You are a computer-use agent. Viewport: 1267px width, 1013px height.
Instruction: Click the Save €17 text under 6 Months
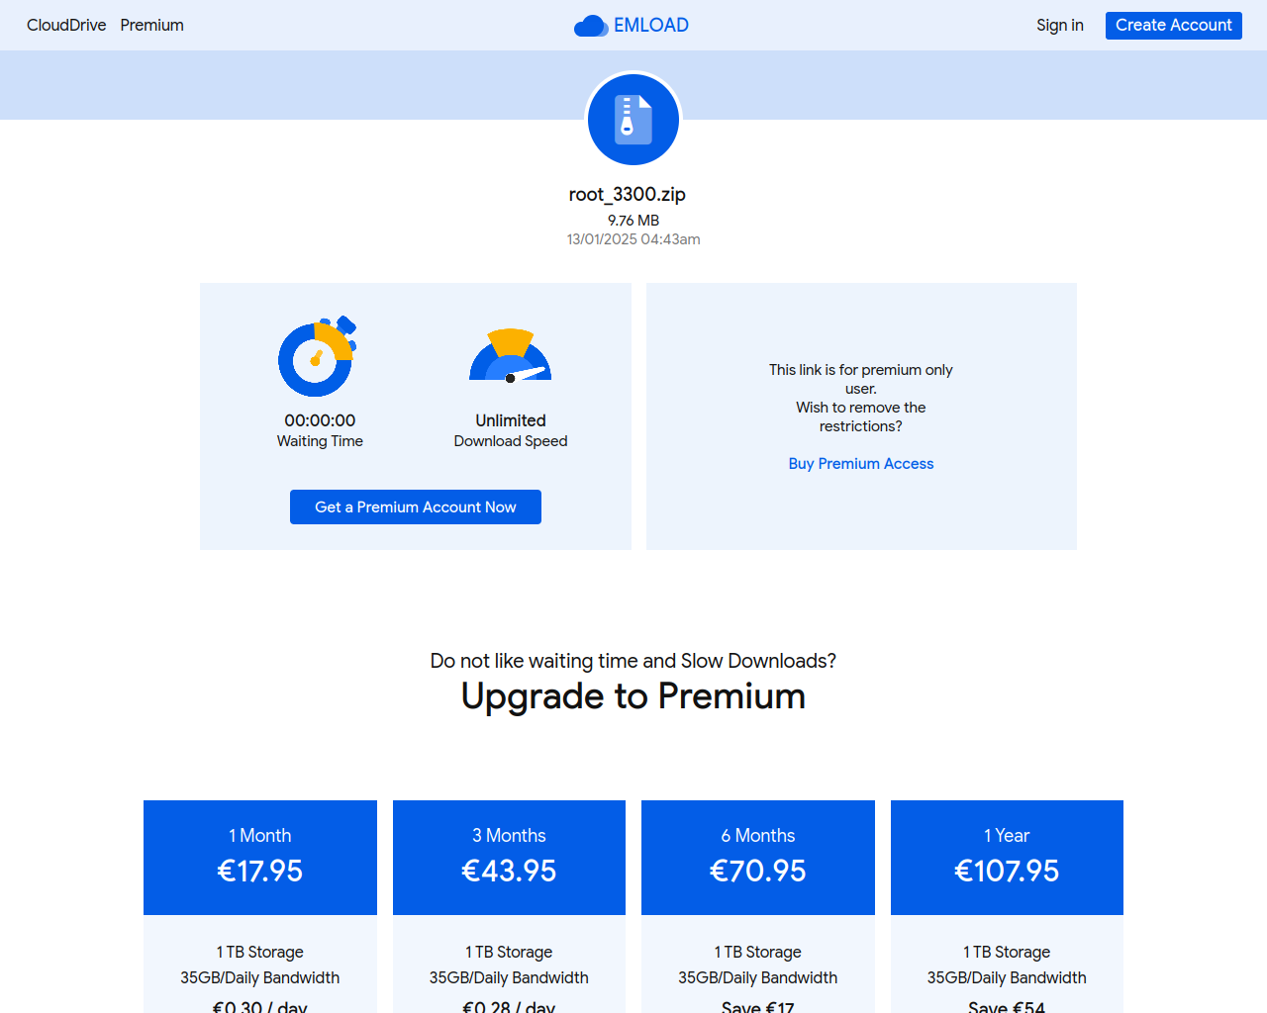(x=758, y=1006)
